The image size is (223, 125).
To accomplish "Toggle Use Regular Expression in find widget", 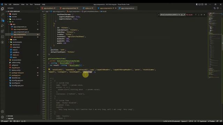I will pos(184,15).
